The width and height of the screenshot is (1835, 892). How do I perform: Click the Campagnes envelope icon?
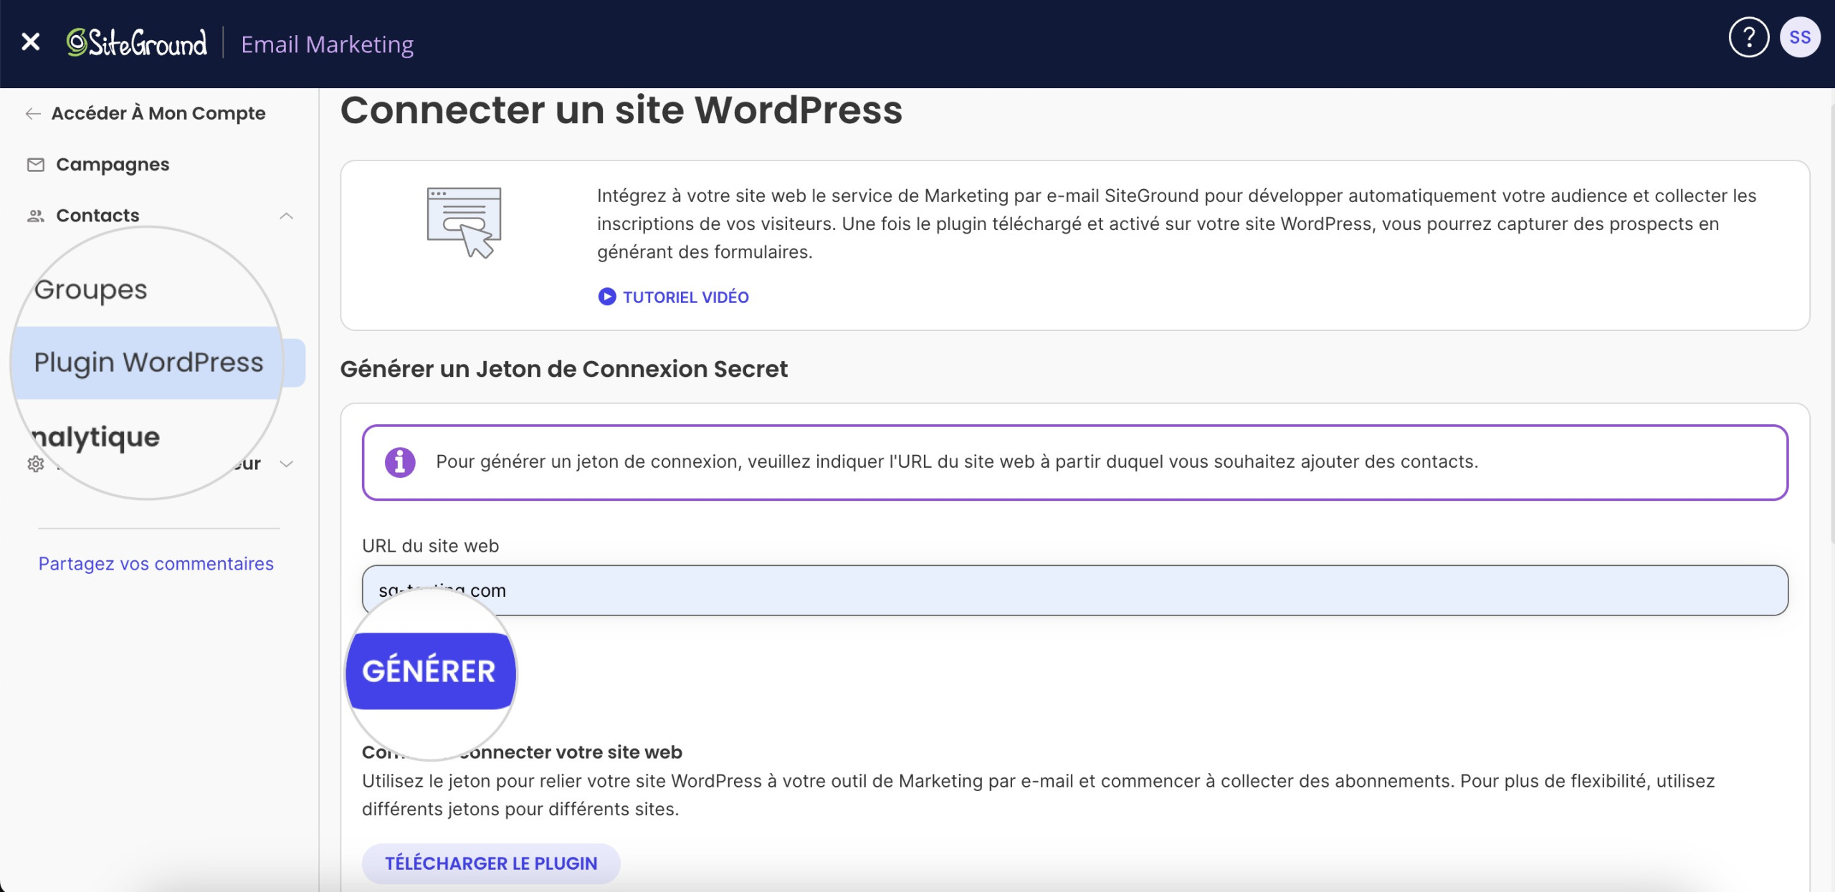36,165
